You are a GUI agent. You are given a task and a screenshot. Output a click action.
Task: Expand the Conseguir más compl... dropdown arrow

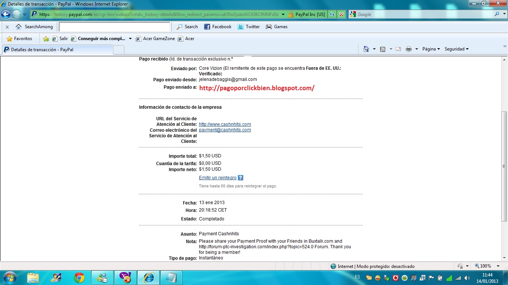tap(130, 39)
